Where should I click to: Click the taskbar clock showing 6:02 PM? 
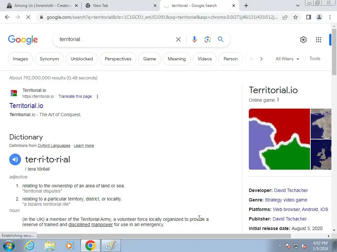click(320, 246)
